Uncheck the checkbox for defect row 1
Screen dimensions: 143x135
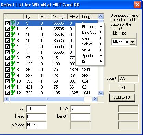pos(8,29)
